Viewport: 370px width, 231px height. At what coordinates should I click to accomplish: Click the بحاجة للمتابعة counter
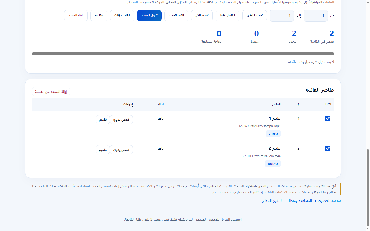point(211,36)
